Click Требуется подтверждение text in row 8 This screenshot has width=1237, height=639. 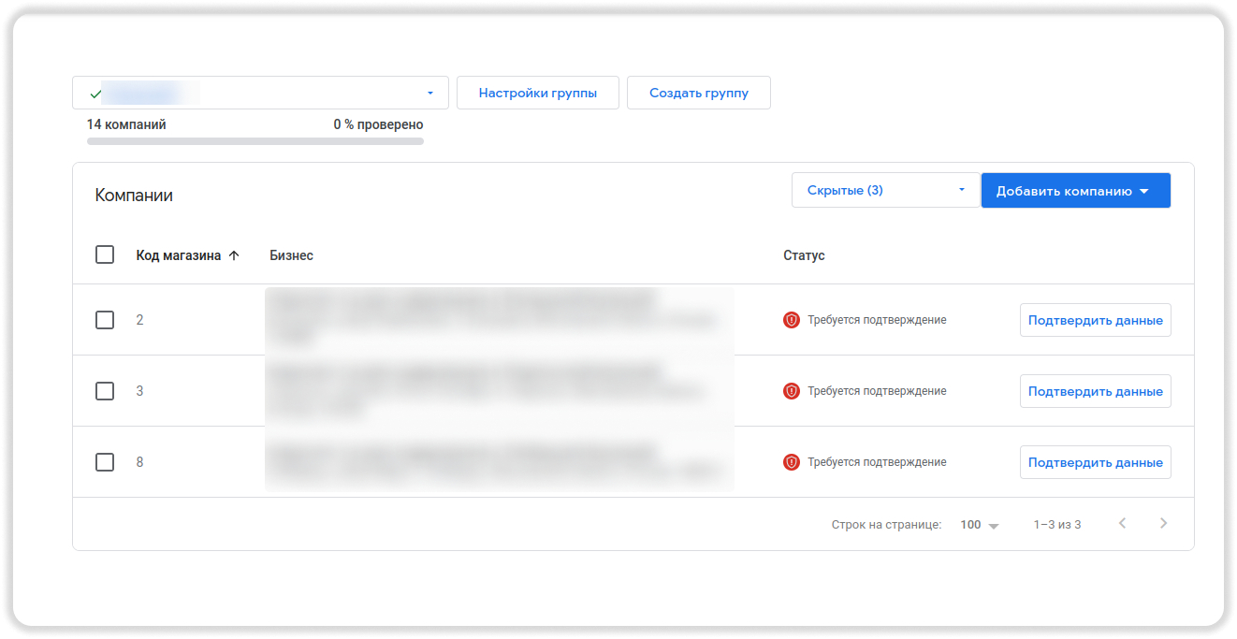pyautogui.click(x=877, y=462)
